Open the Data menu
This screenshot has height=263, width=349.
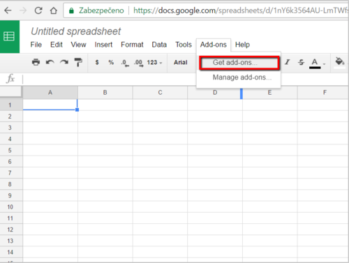point(159,45)
